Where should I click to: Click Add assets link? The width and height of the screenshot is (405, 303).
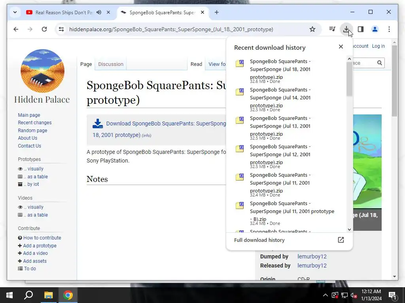(35, 261)
